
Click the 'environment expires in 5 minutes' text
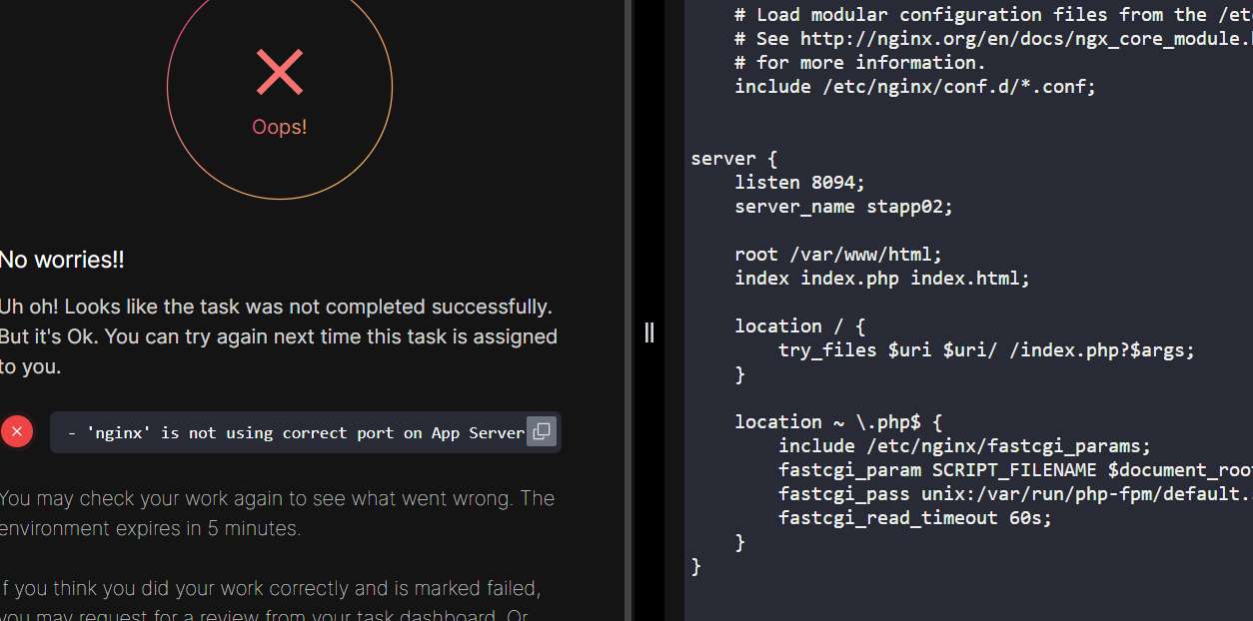coord(150,528)
